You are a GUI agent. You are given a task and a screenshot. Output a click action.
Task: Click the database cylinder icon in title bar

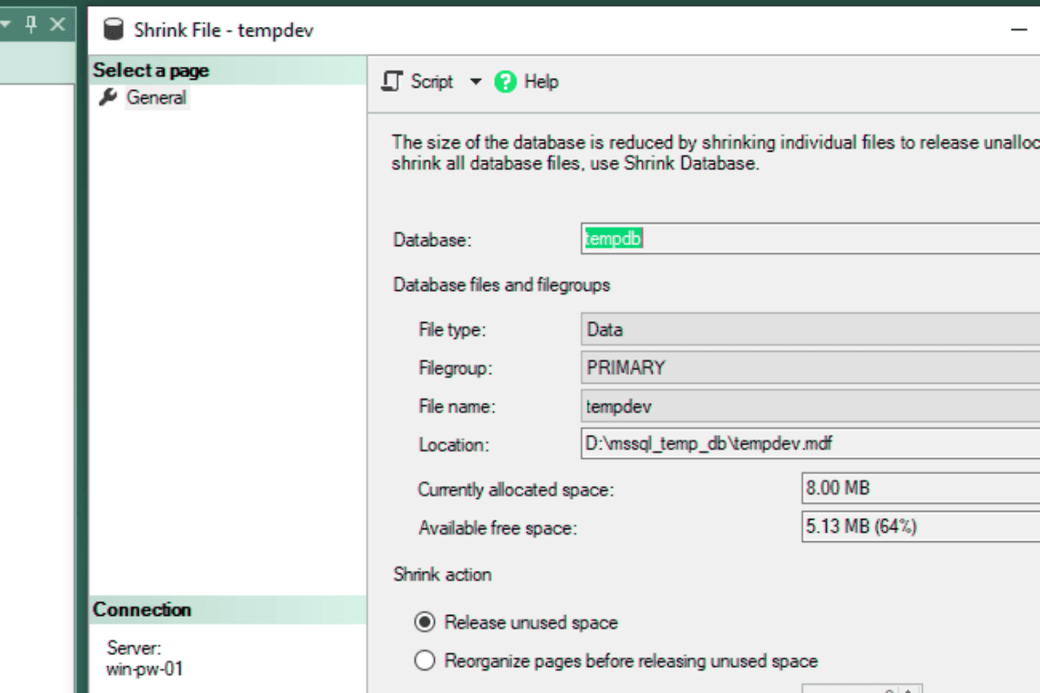[113, 30]
